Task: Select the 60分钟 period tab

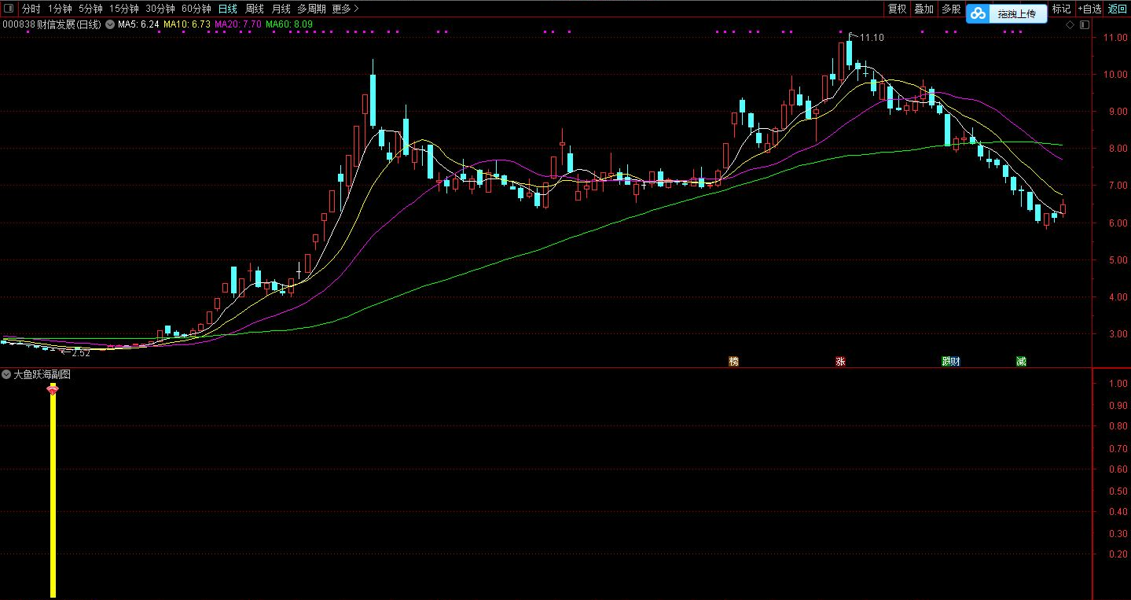Action: click(x=196, y=9)
